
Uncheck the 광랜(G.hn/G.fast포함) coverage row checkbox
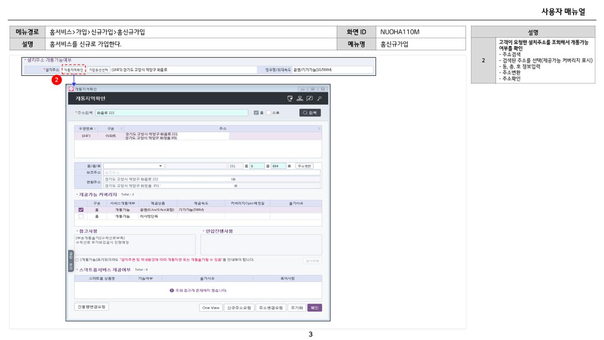click(x=81, y=210)
